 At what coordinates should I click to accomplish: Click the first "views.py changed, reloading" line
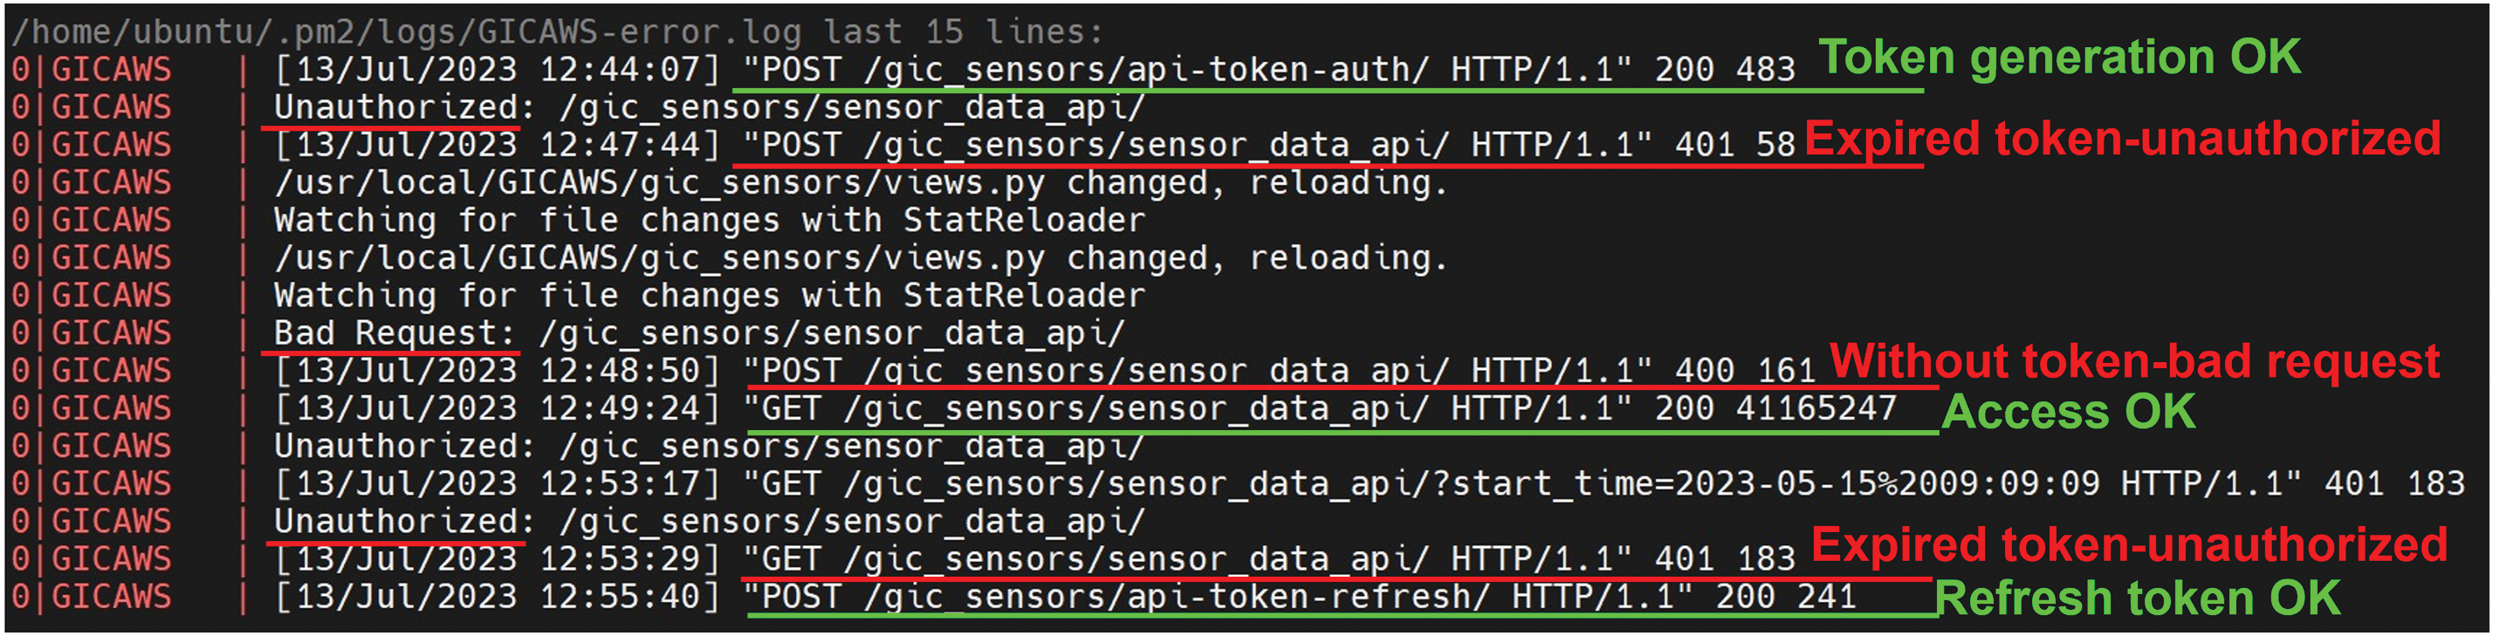pos(860,182)
